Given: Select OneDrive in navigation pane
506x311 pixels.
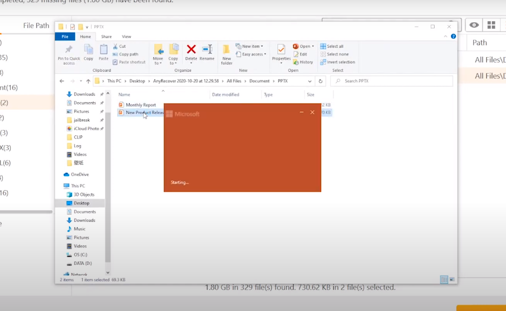Looking at the screenshot, I should (x=80, y=175).
